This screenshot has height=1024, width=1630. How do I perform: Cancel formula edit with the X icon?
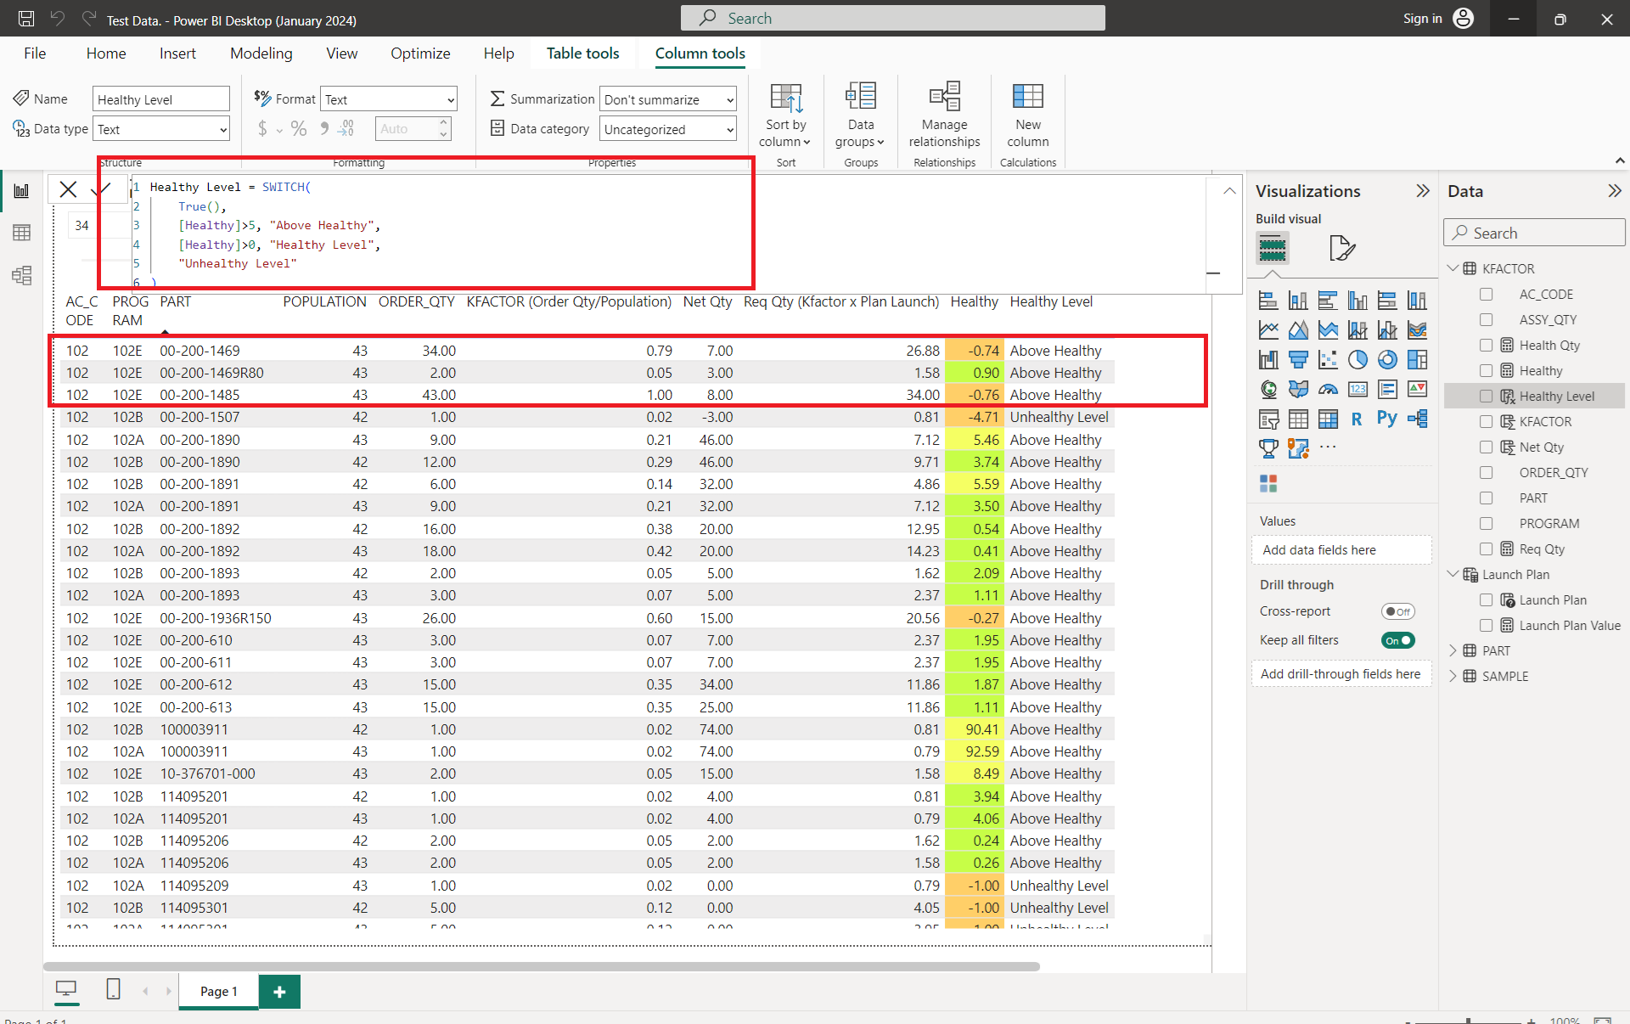[68, 189]
